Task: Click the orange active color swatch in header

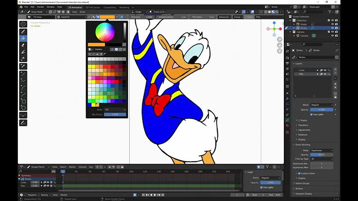Action: click(x=107, y=17)
